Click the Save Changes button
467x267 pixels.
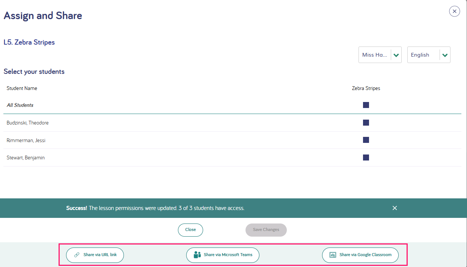266,230
